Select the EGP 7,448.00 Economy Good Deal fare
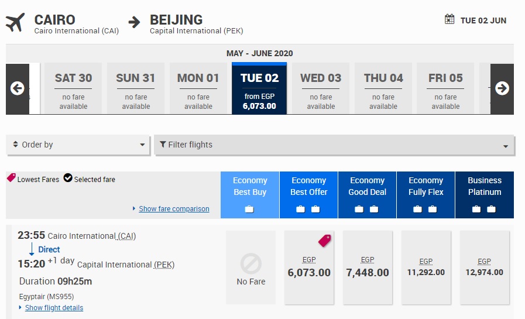 click(368, 267)
